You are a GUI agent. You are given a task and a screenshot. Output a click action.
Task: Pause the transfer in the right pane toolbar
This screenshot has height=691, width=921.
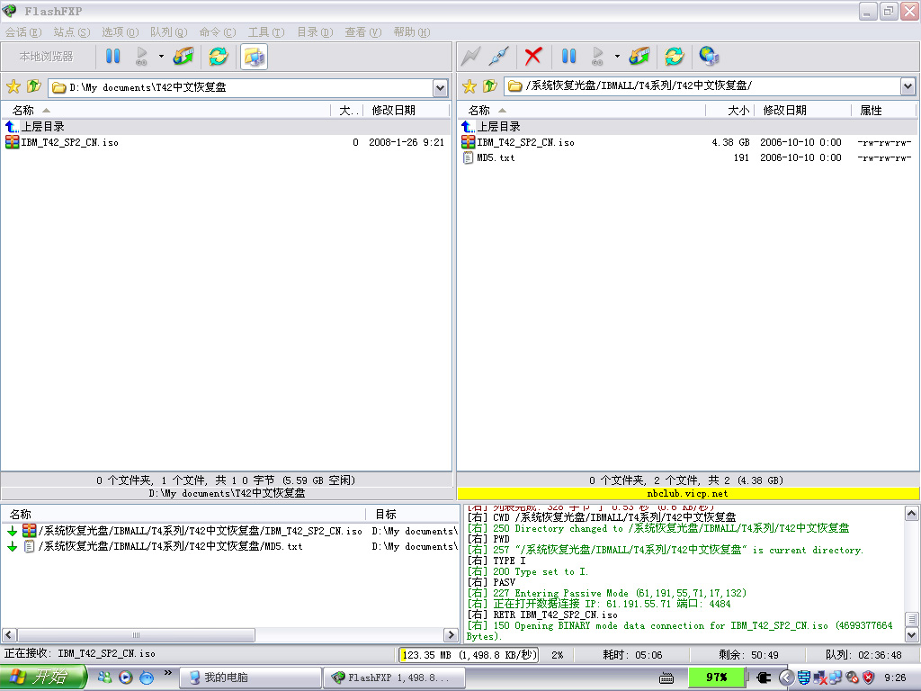[568, 57]
